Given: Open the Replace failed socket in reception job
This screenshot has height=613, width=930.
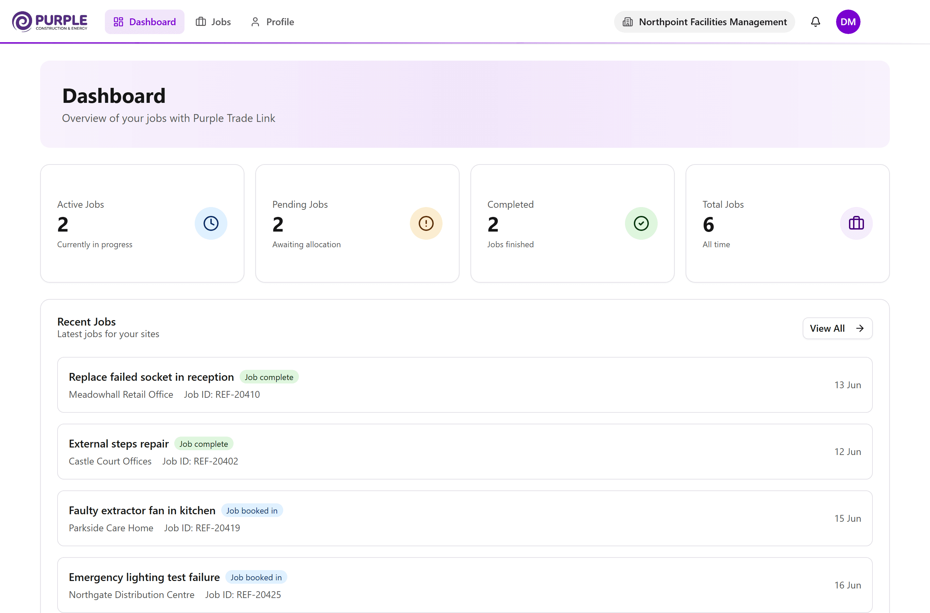Looking at the screenshot, I should (465, 385).
